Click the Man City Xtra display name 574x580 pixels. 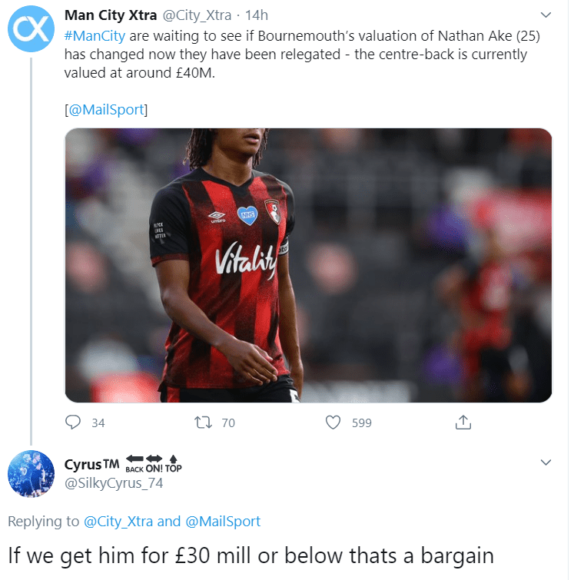click(x=111, y=15)
